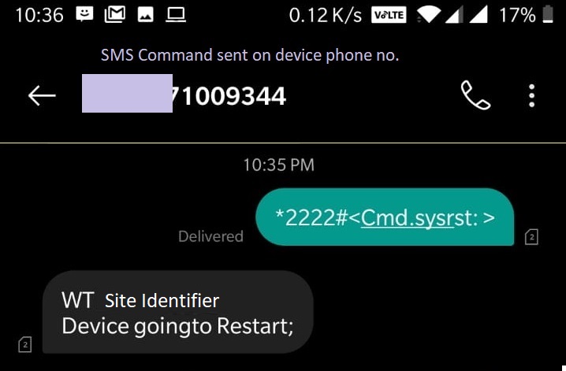The height and width of the screenshot is (371, 566).
Task: Open the Cmd.sysrst link in sent message
Action: (x=407, y=218)
